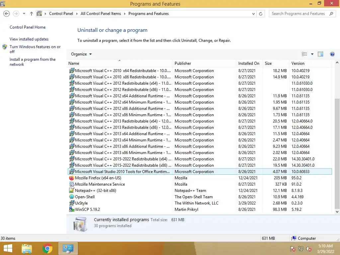This screenshot has height=255, width=340.
Task: Click the vertical scrollbar thumb
Action: point(337,154)
